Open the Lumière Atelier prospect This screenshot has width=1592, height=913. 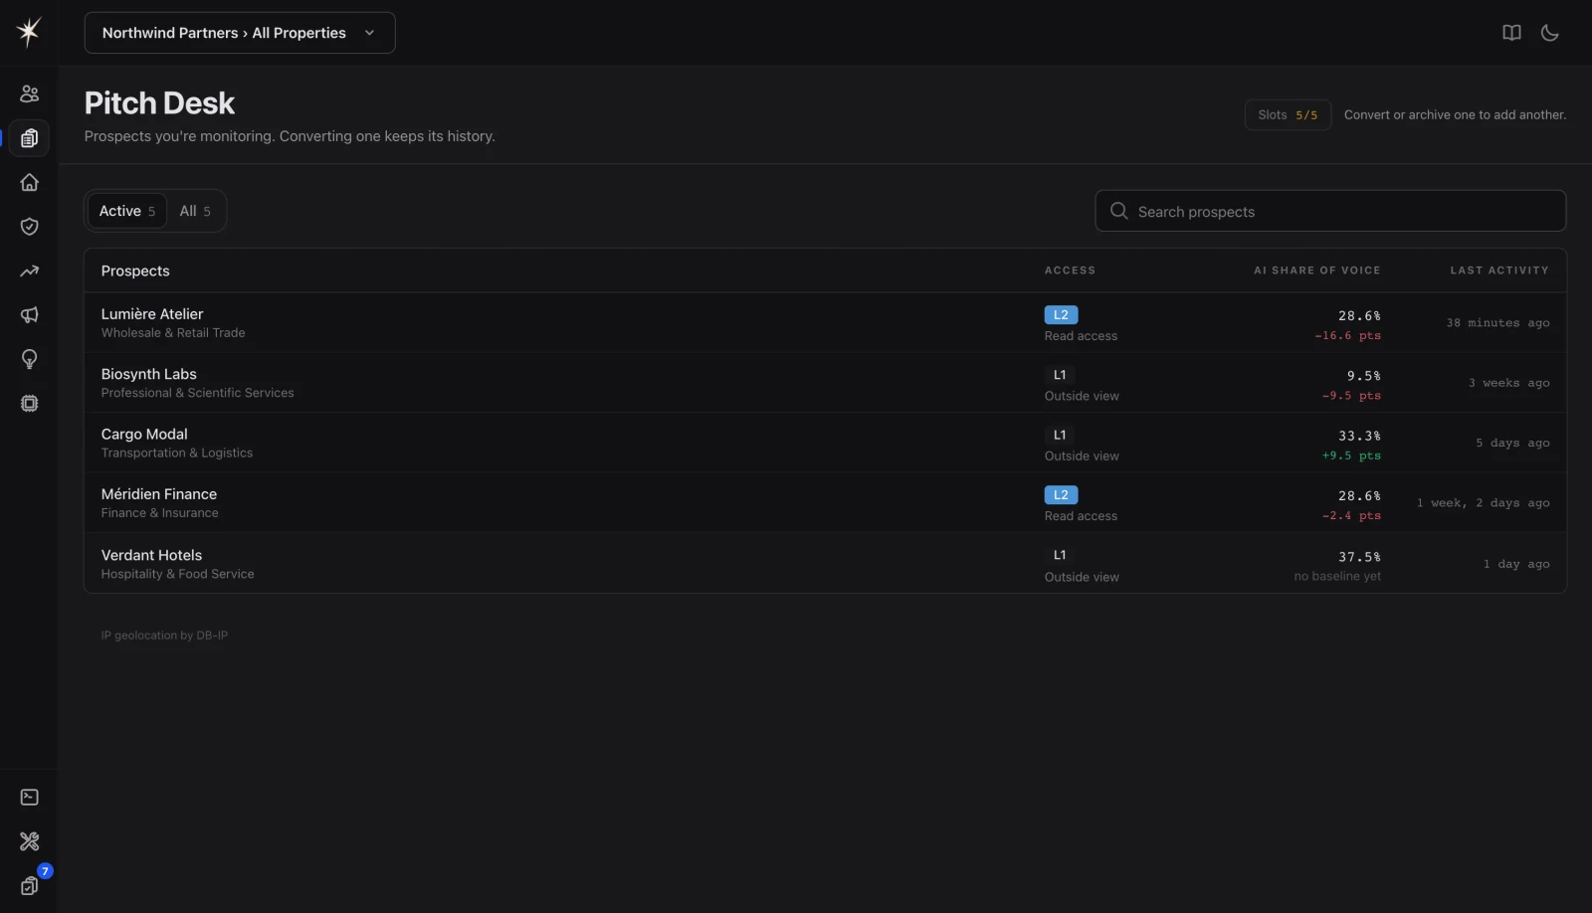tap(825, 322)
